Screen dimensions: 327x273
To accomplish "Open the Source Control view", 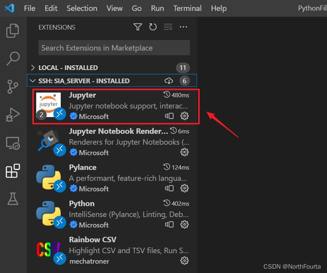I will [13, 86].
